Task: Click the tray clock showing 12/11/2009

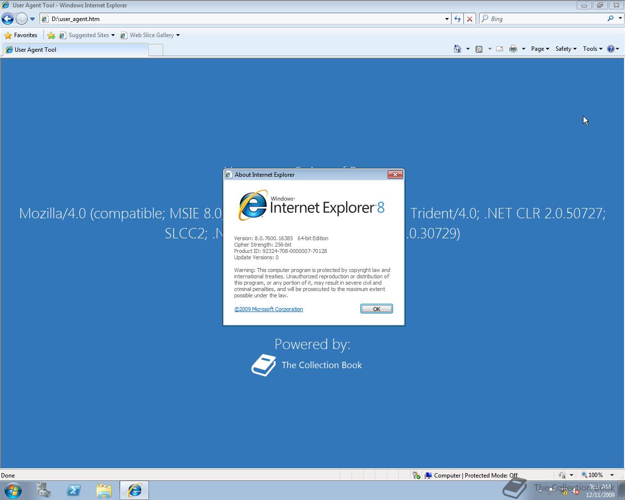Action: (601, 491)
